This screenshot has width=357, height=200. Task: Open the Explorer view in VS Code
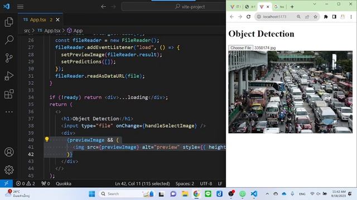pyautogui.click(x=9, y=22)
